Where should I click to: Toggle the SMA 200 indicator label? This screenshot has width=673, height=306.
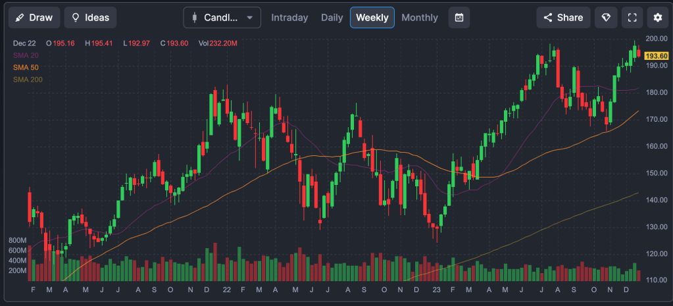(28, 80)
